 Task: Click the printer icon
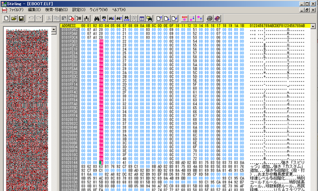(x=209, y=18)
